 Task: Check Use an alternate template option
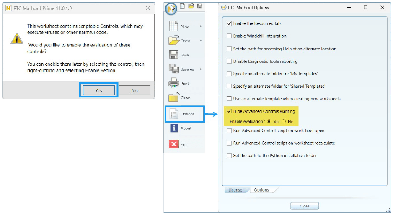tap(229, 99)
